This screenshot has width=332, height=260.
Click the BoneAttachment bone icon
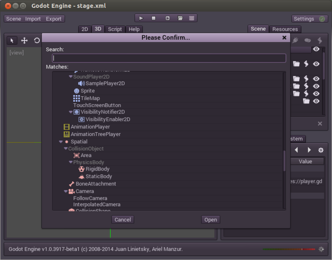pos(72,184)
